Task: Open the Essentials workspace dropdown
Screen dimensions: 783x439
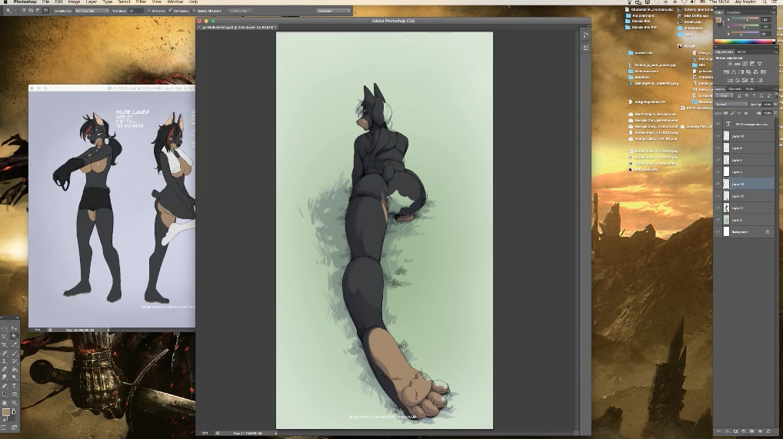Action: [333, 11]
